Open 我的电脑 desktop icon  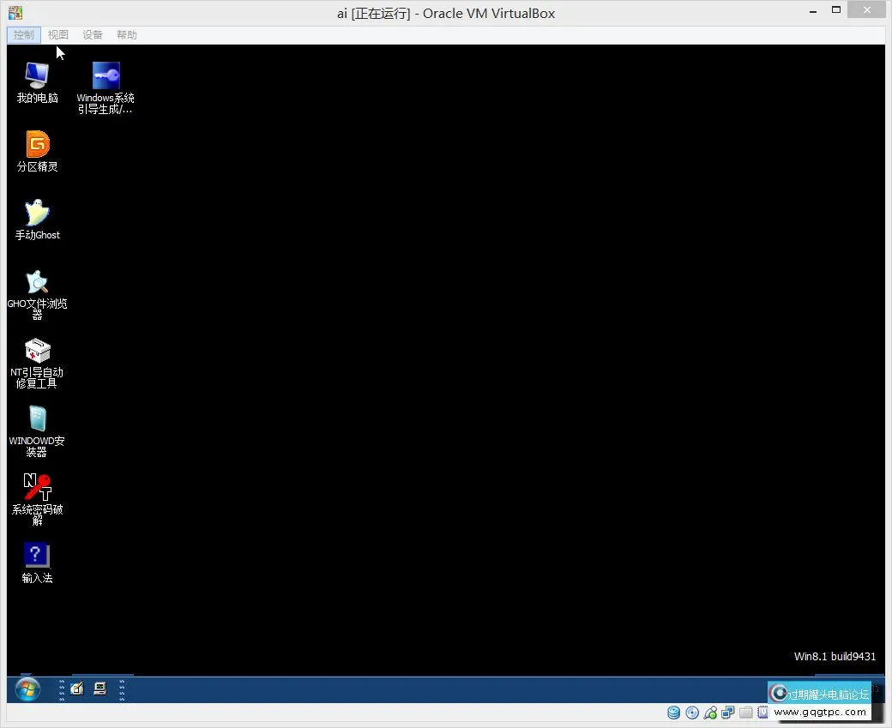(36, 83)
